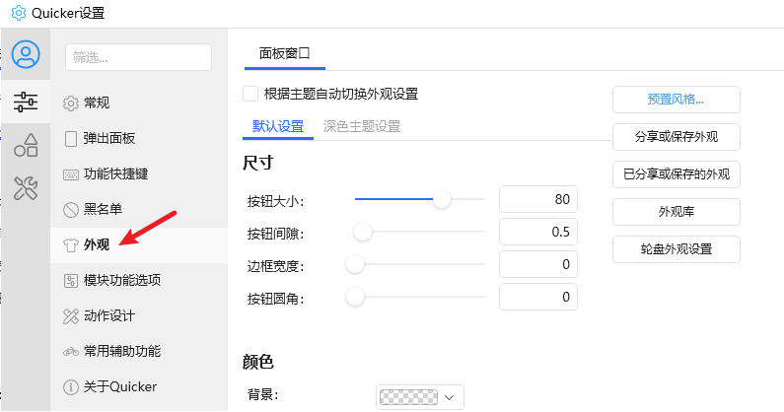Expand the 背景 color dropdown arrow
Image resolution: width=784 pixels, height=412 pixels.
[x=450, y=397]
